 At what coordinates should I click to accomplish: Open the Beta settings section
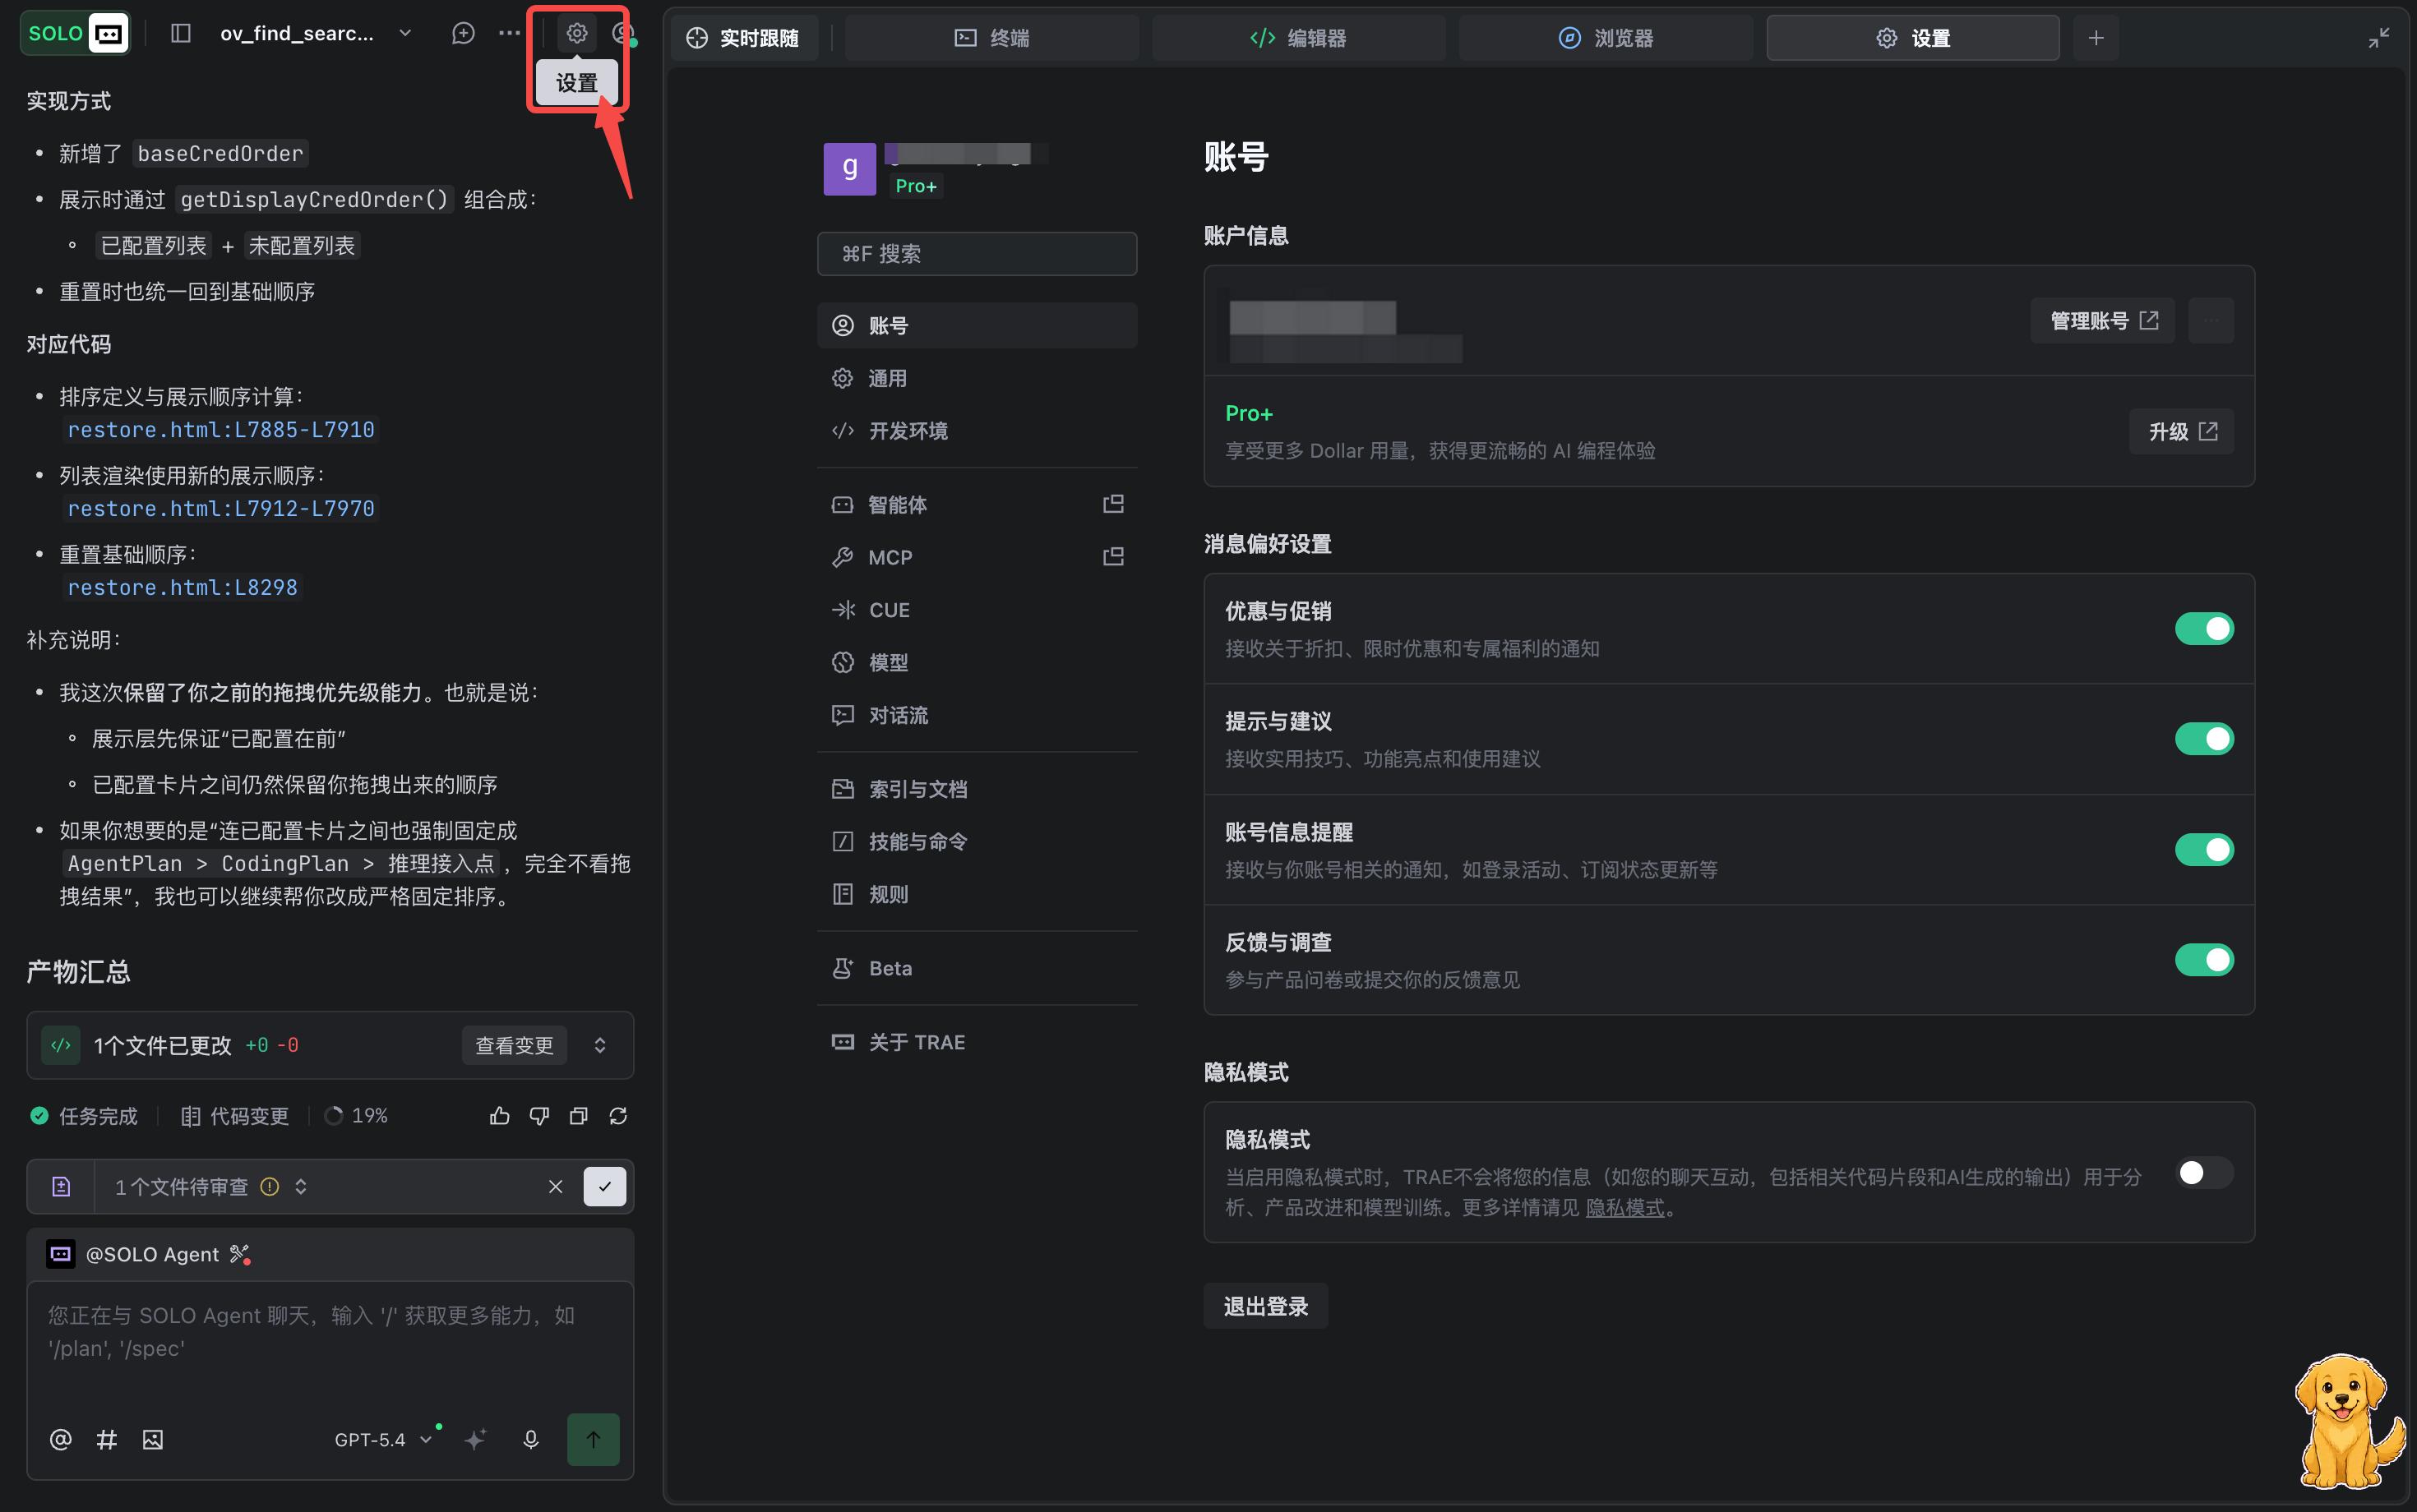(x=977, y=968)
